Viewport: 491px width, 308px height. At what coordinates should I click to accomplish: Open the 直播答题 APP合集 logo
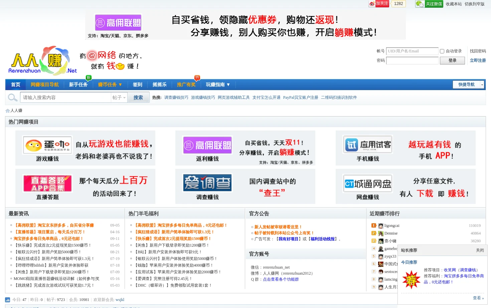[x=47, y=183]
